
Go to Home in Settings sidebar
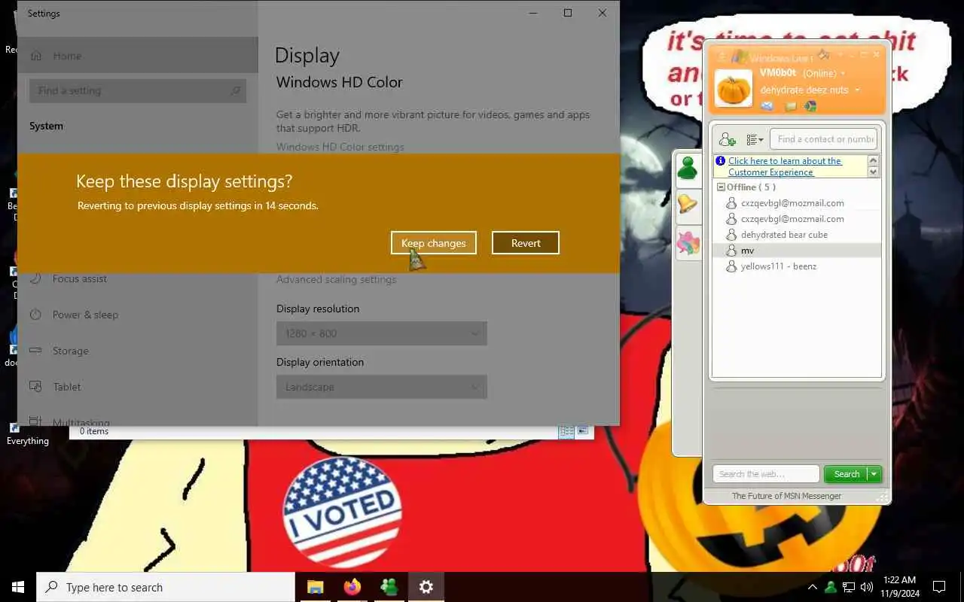point(138,56)
